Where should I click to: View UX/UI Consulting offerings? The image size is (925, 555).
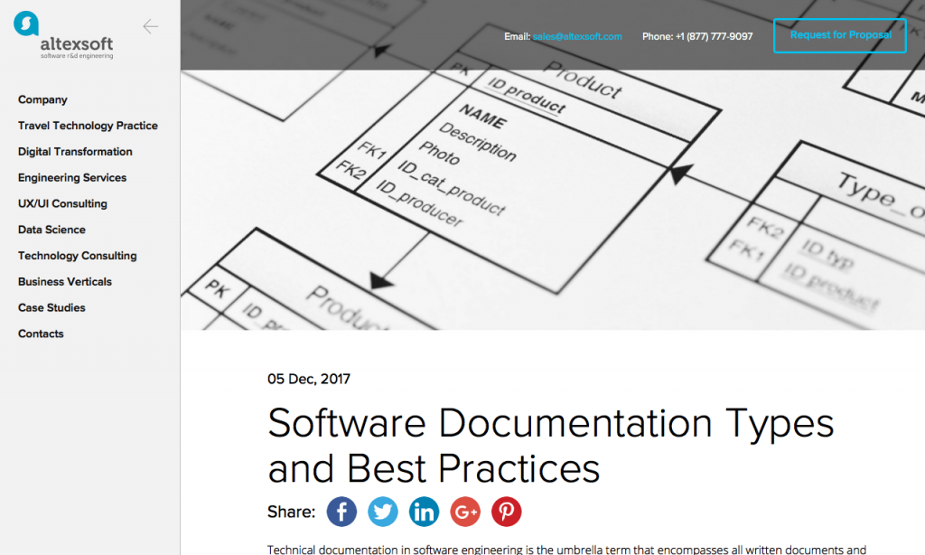62,203
